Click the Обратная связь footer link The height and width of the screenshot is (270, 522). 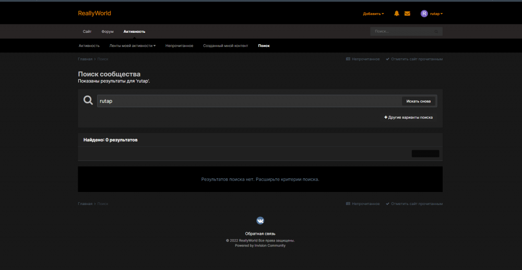pos(260,234)
